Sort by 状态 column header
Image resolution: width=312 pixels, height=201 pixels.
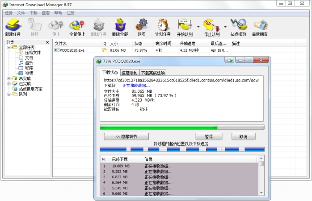pyautogui.click(x=143, y=44)
